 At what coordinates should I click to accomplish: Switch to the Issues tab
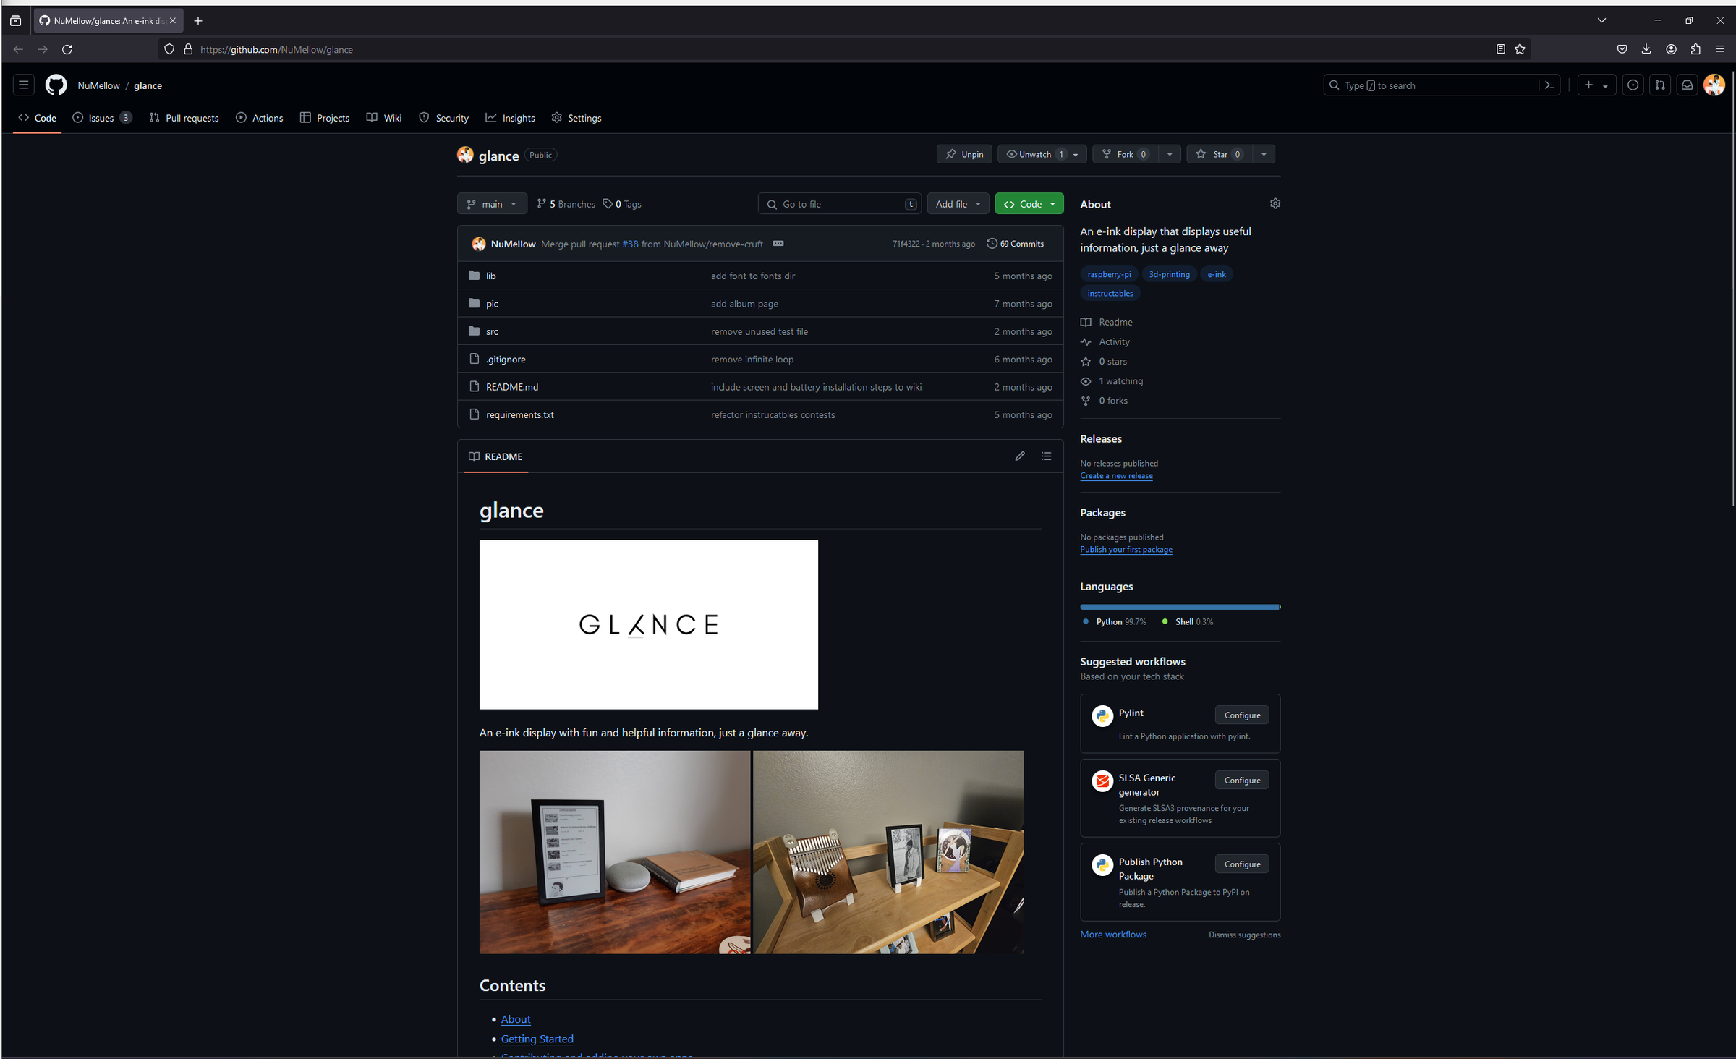(x=101, y=118)
